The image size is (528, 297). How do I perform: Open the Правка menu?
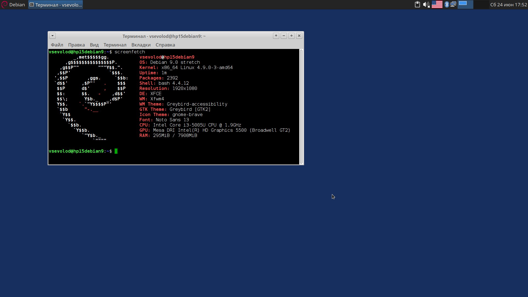76,45
